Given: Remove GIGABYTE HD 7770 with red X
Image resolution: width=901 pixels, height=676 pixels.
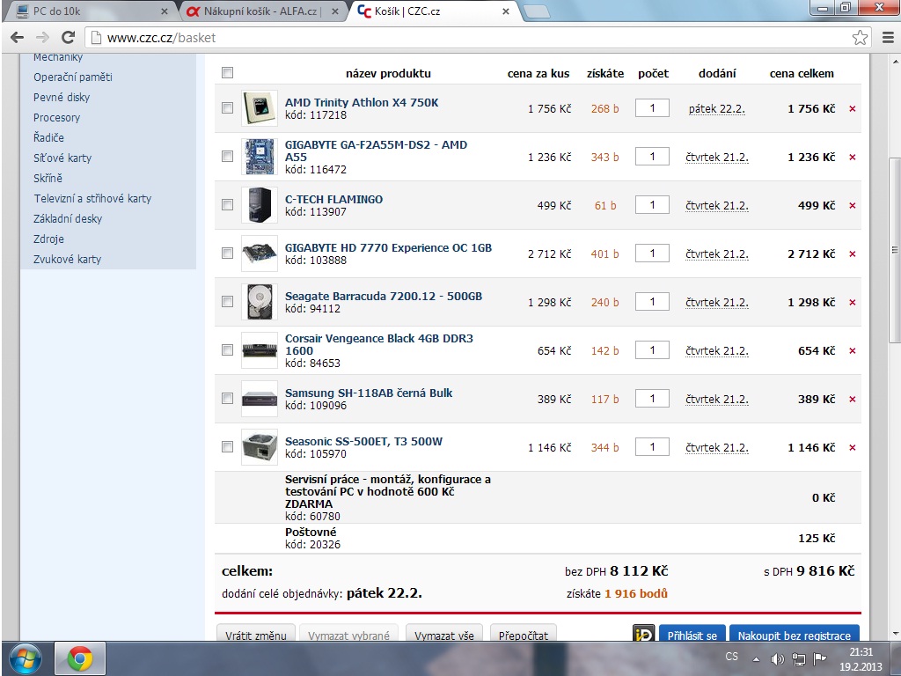Looking at the screenshot, I should coord(852,253).
